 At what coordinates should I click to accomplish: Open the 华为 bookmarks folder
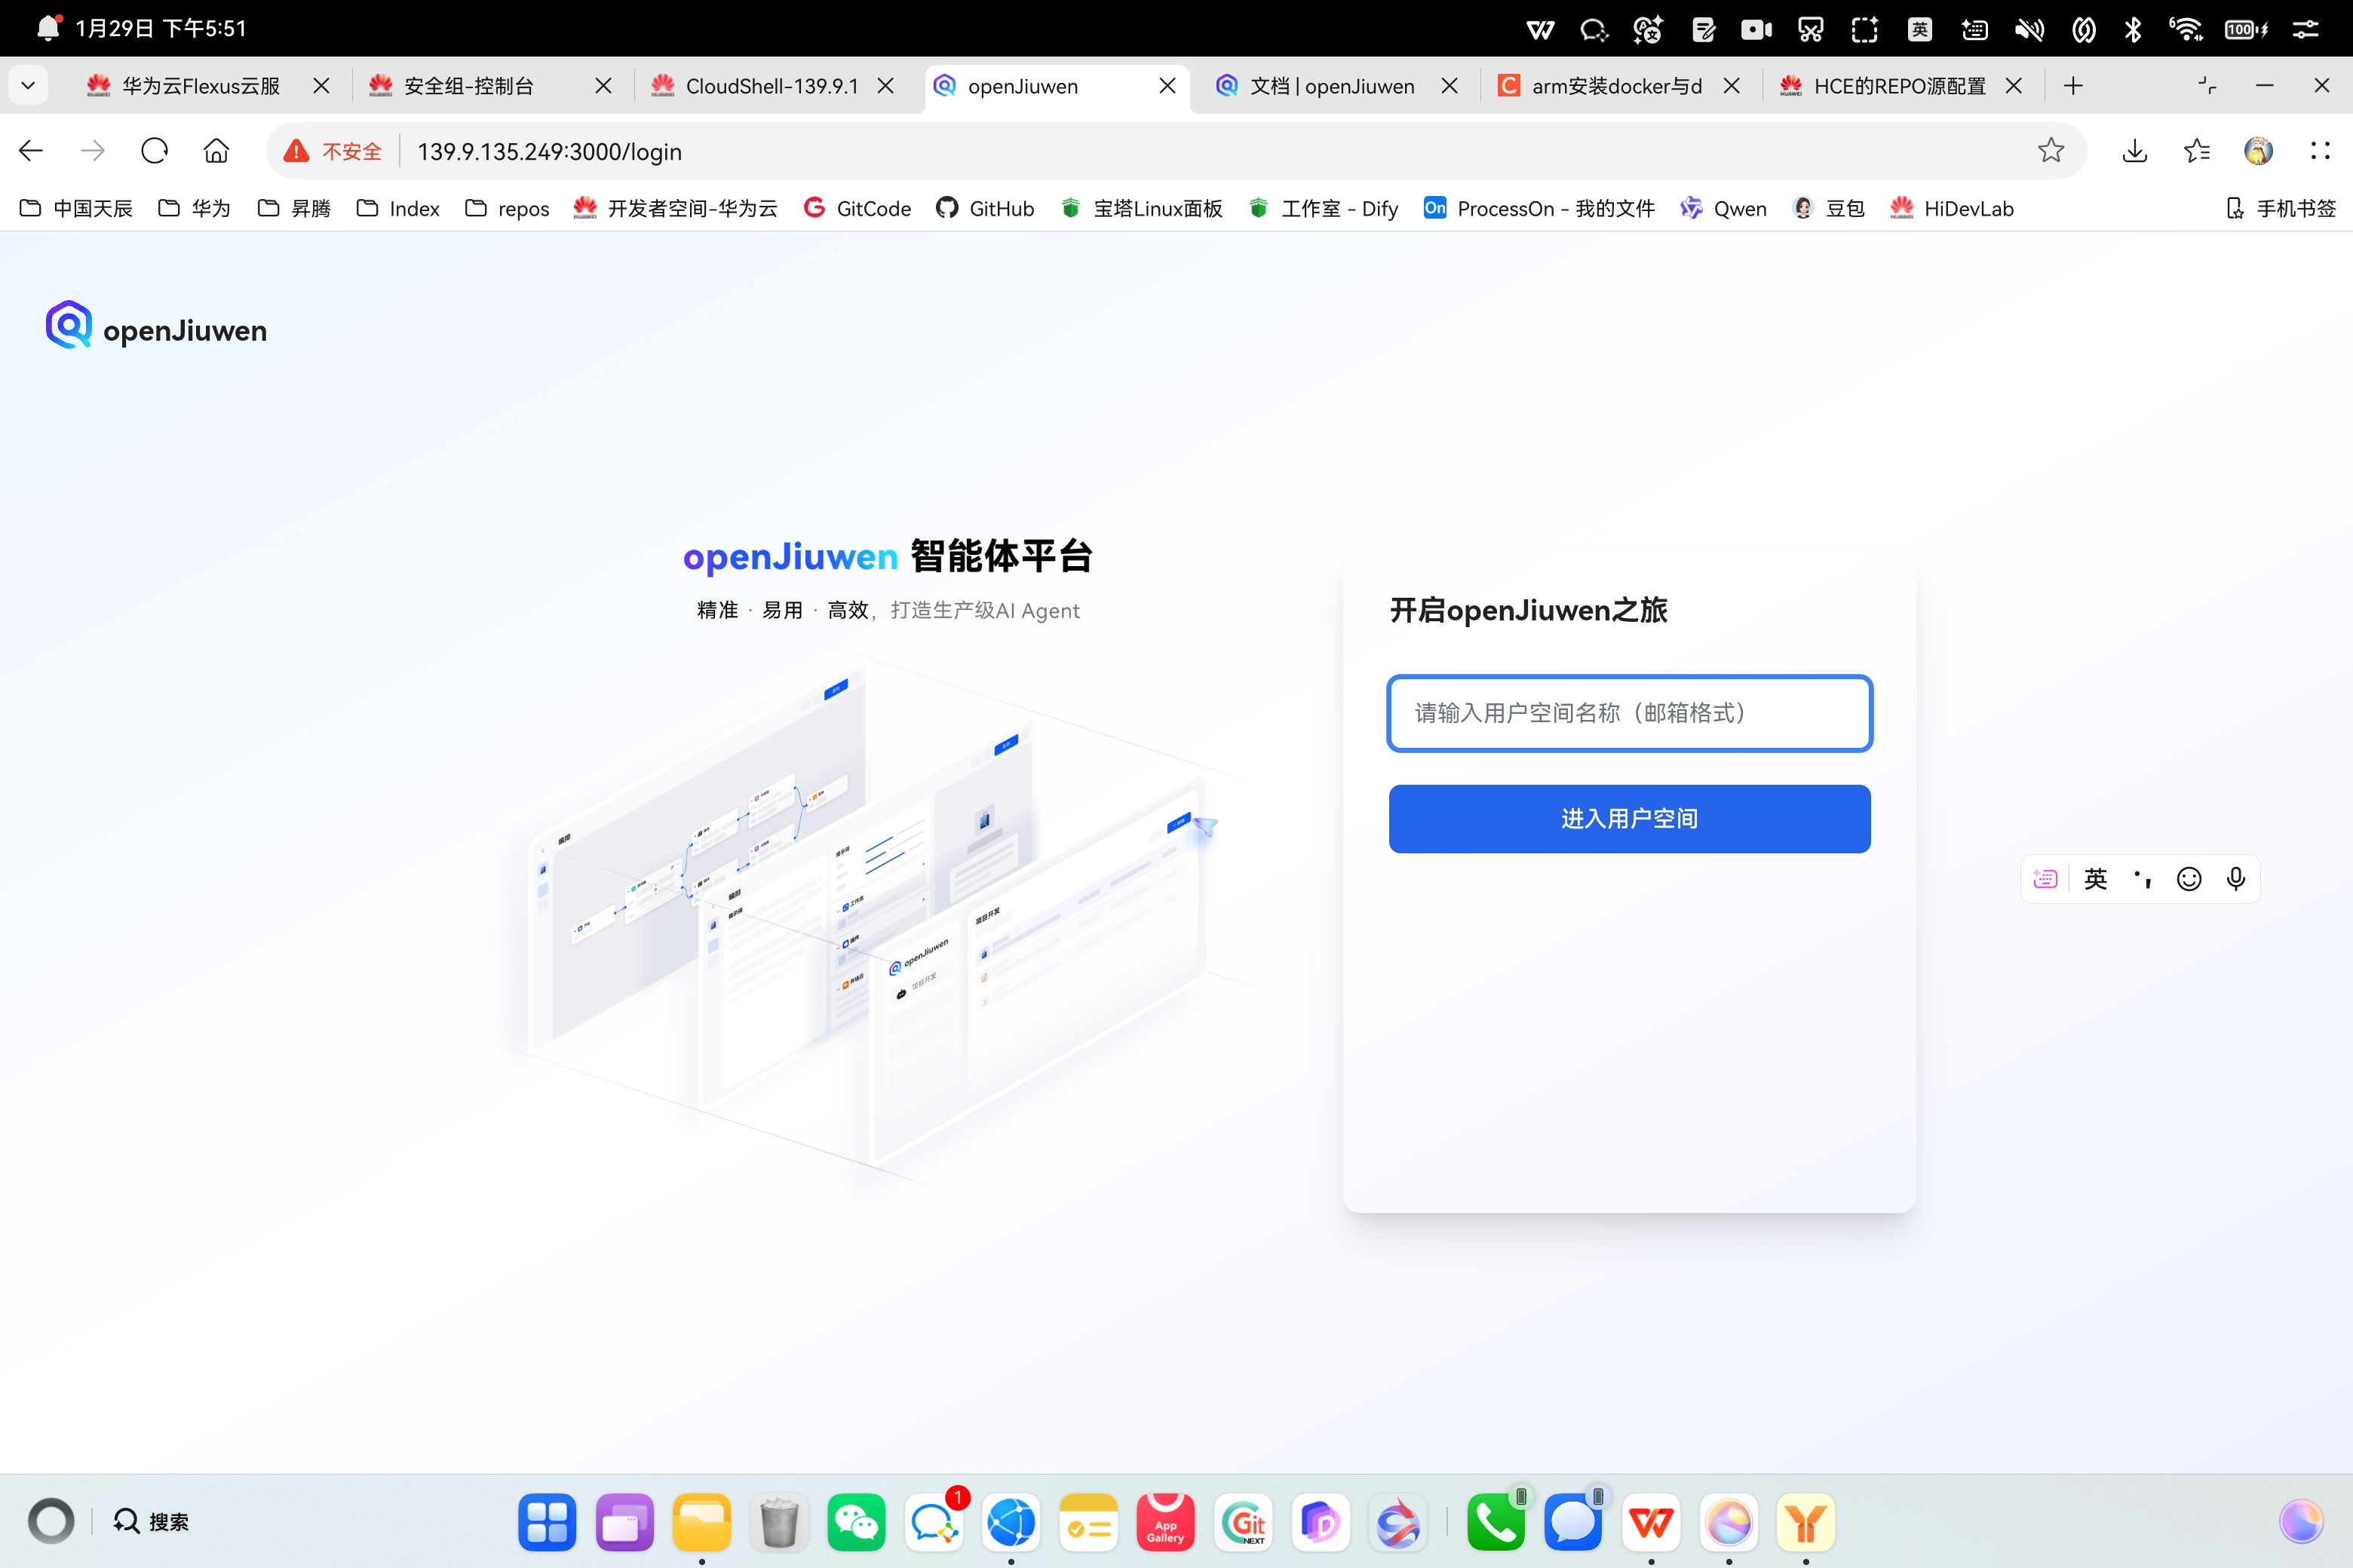(195, 208)
